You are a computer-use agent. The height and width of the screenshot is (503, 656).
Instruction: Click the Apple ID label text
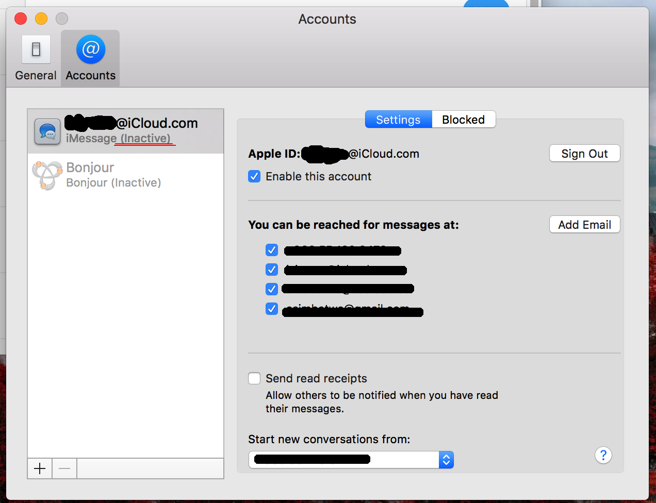tap(274, 154)
